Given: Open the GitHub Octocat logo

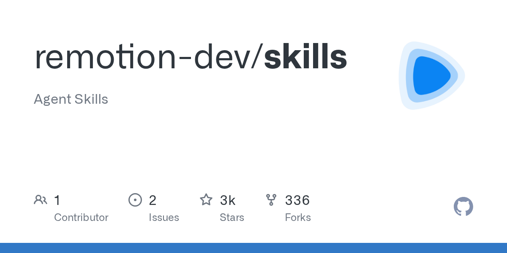Looking at the screenshot, I should tap(463, 207).
